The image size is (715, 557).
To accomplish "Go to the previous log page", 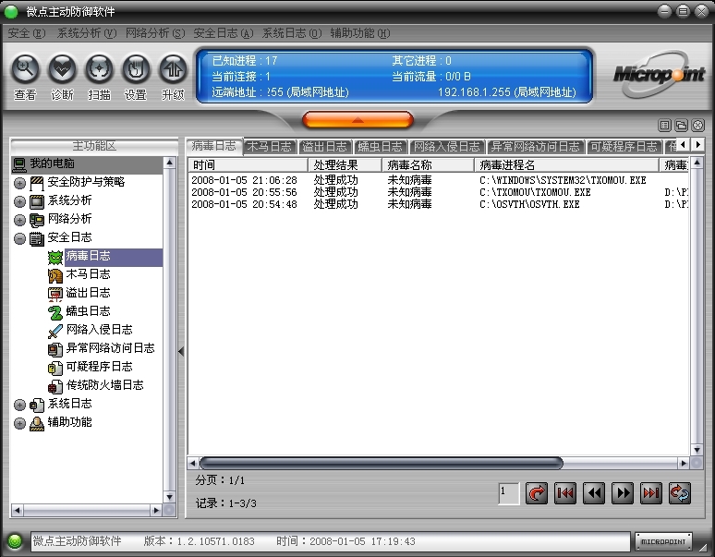I will (594, 493).
